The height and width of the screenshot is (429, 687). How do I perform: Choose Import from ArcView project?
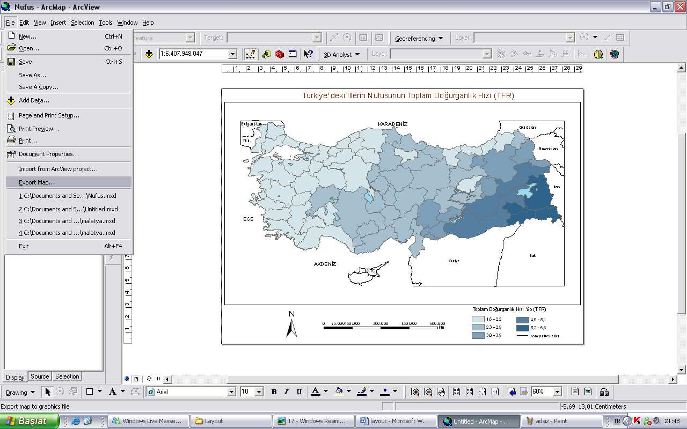[x=69, y=169]
